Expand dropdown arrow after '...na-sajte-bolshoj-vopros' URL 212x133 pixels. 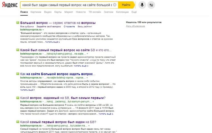coord(87,78)
